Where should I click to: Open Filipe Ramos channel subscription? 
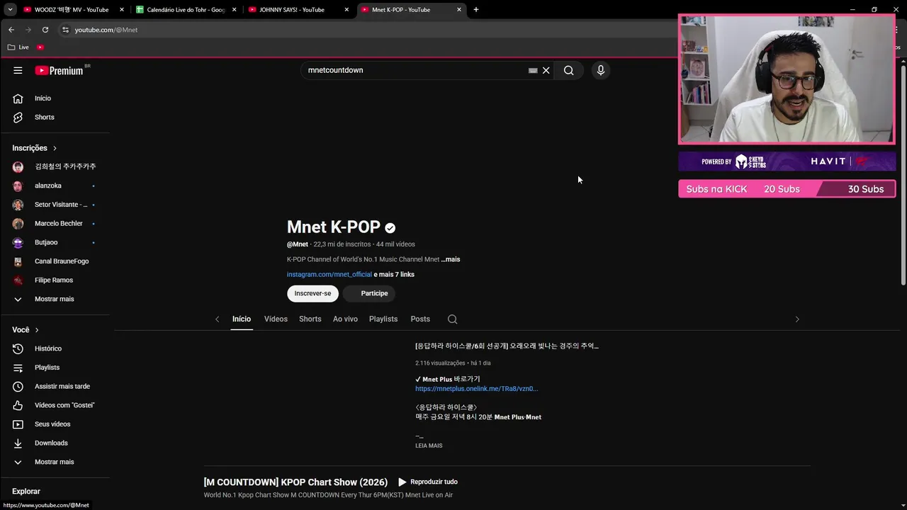pos(55,280)
